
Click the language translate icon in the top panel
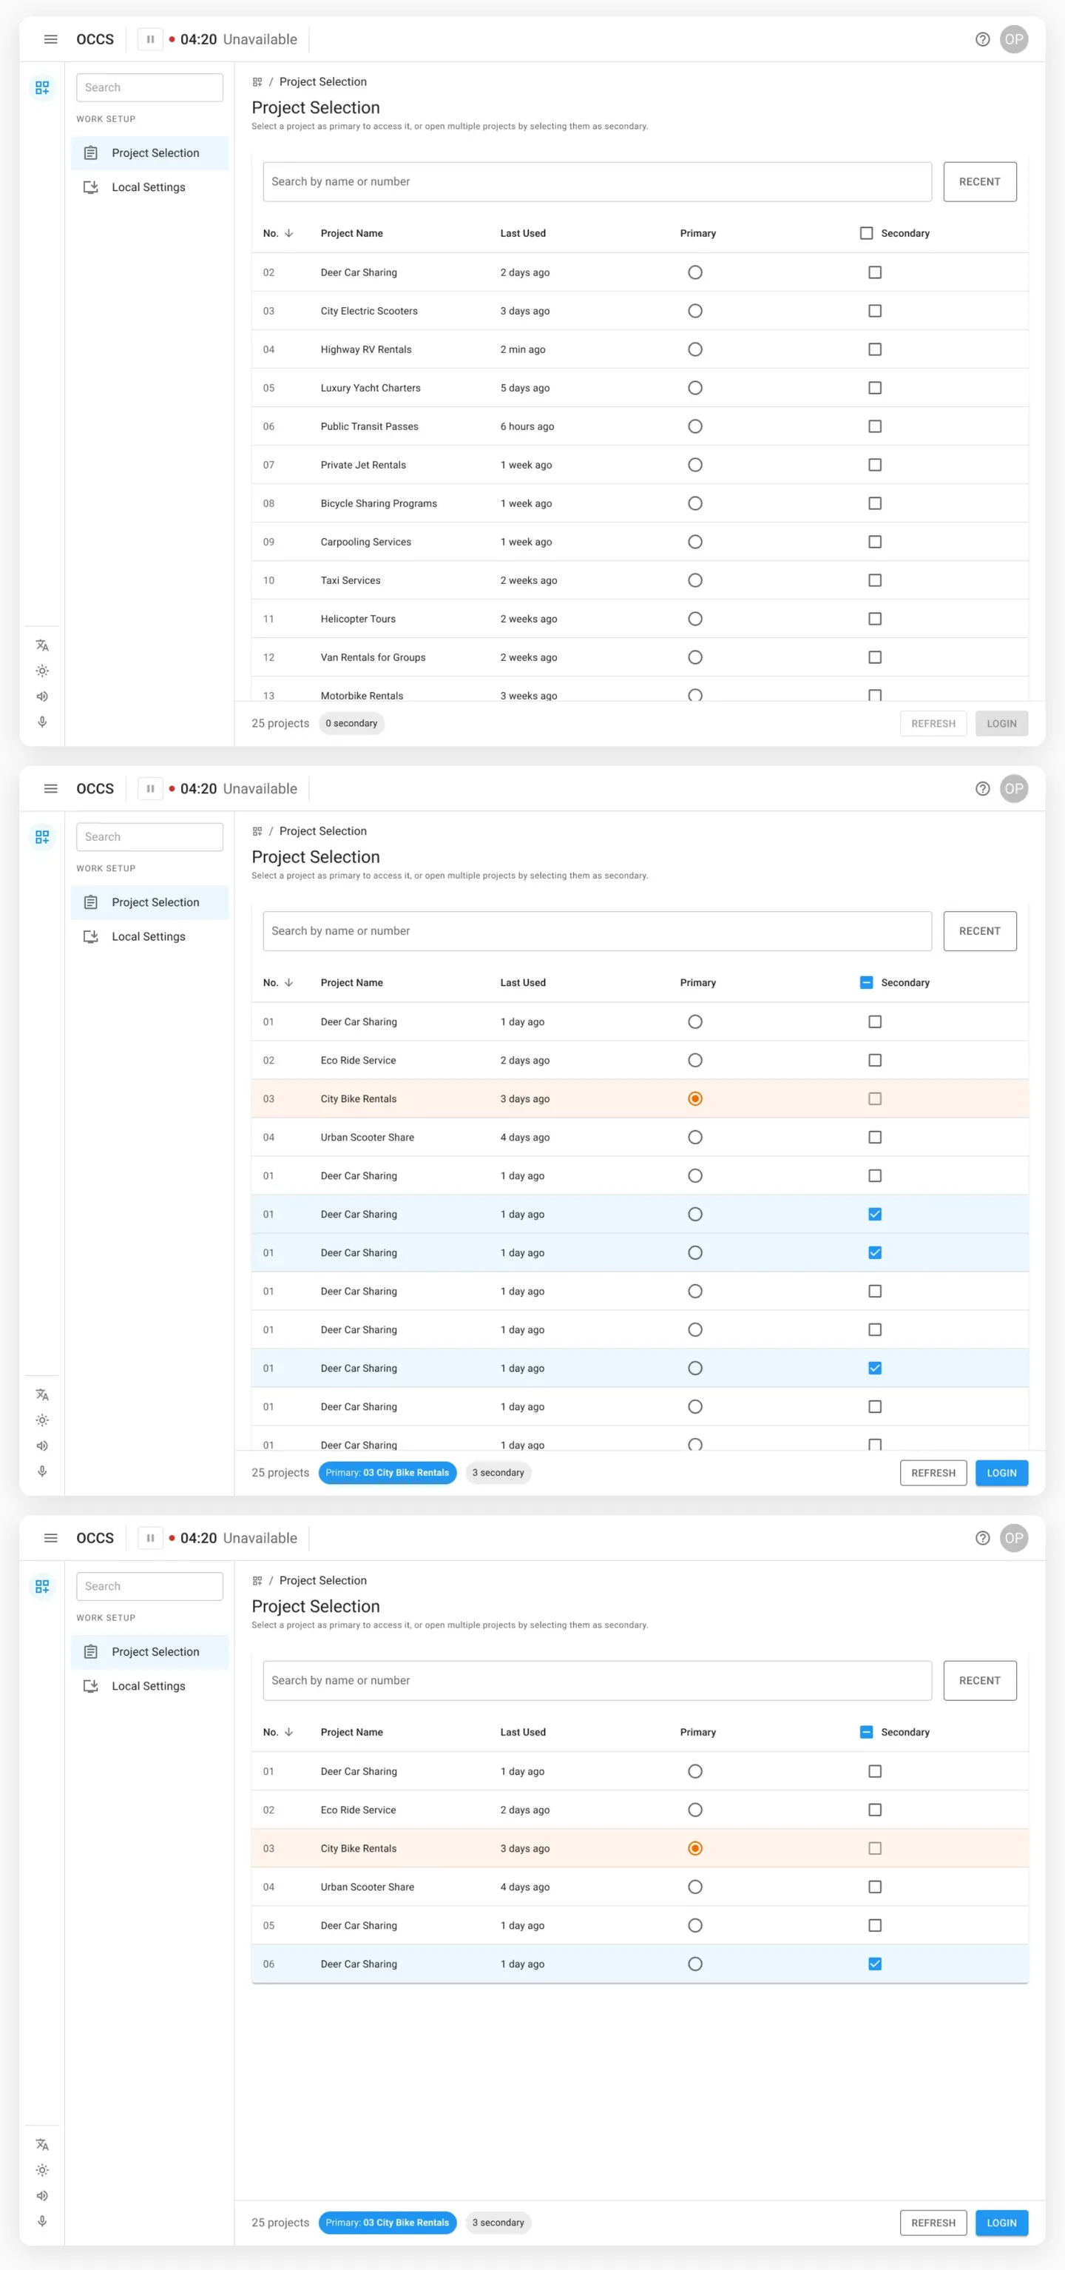pyautogui.click(x=42, y=645)
